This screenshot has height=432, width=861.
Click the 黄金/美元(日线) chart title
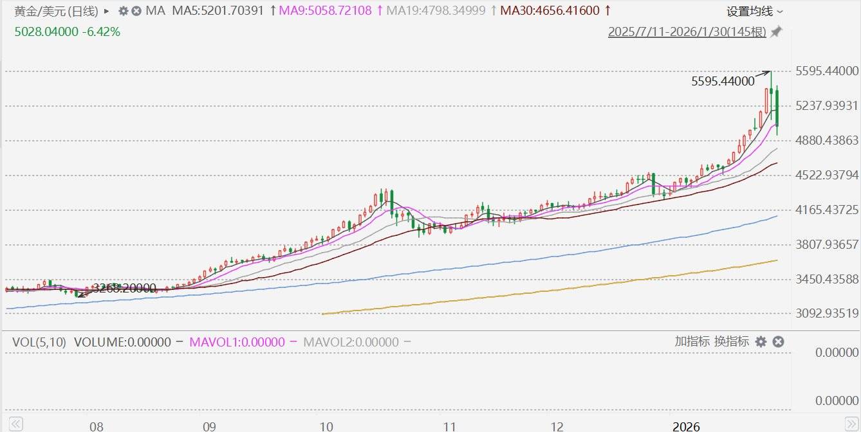point(57,11)
